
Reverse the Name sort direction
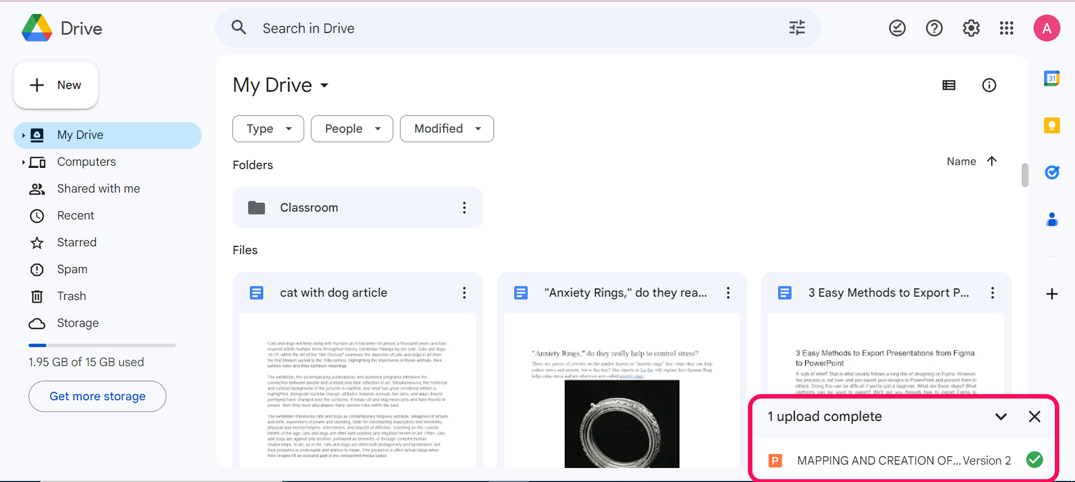click(x=992, y=161)
